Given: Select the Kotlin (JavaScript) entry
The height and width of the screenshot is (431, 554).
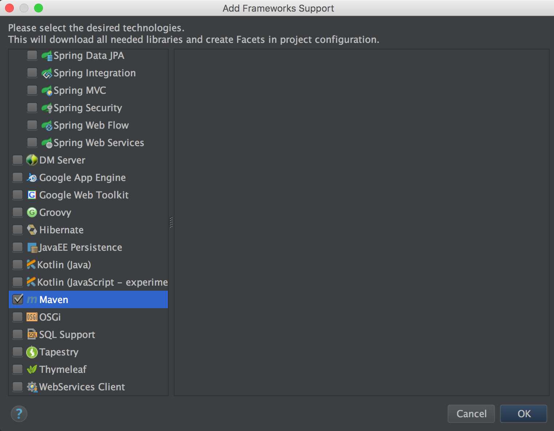Looking at the screenshot, I should tap(88, 282).
